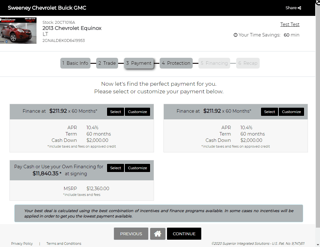
Task: Click the CONTINUE button
Action: coord(184,234)
